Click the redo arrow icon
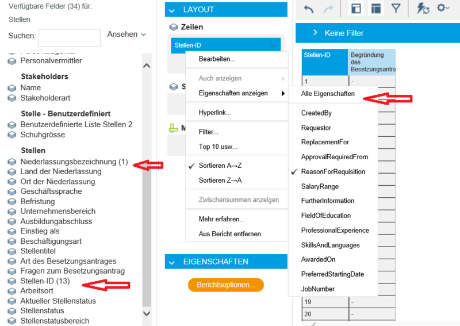The width and height of the screenshot is (460, 326). pos(328,9)
